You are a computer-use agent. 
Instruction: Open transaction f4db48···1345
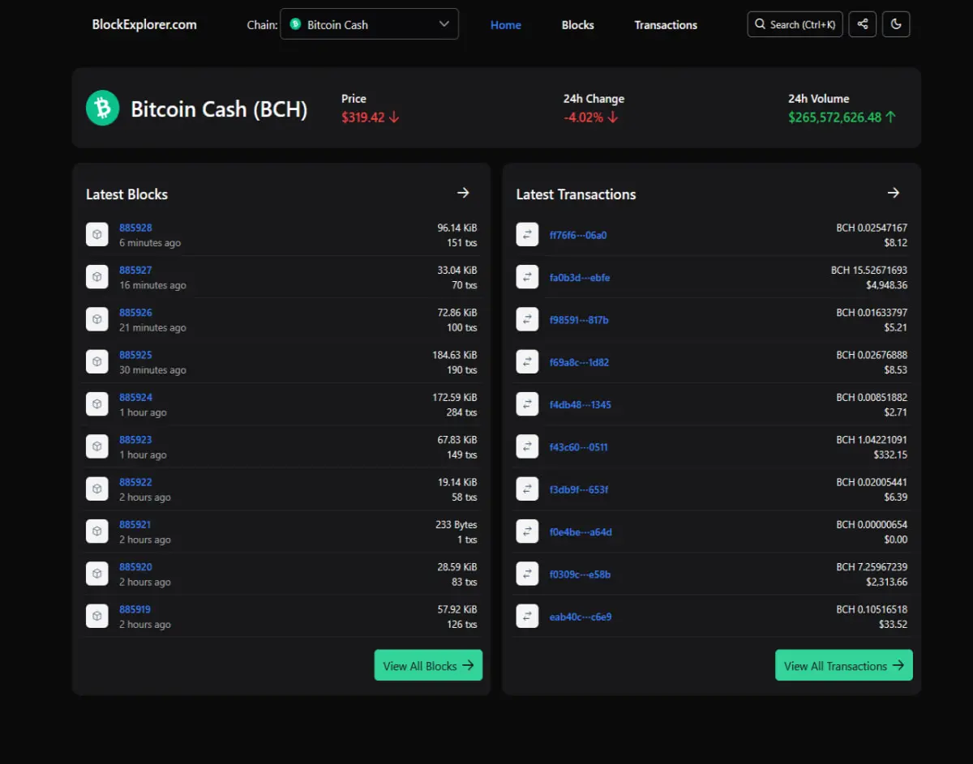580,404
